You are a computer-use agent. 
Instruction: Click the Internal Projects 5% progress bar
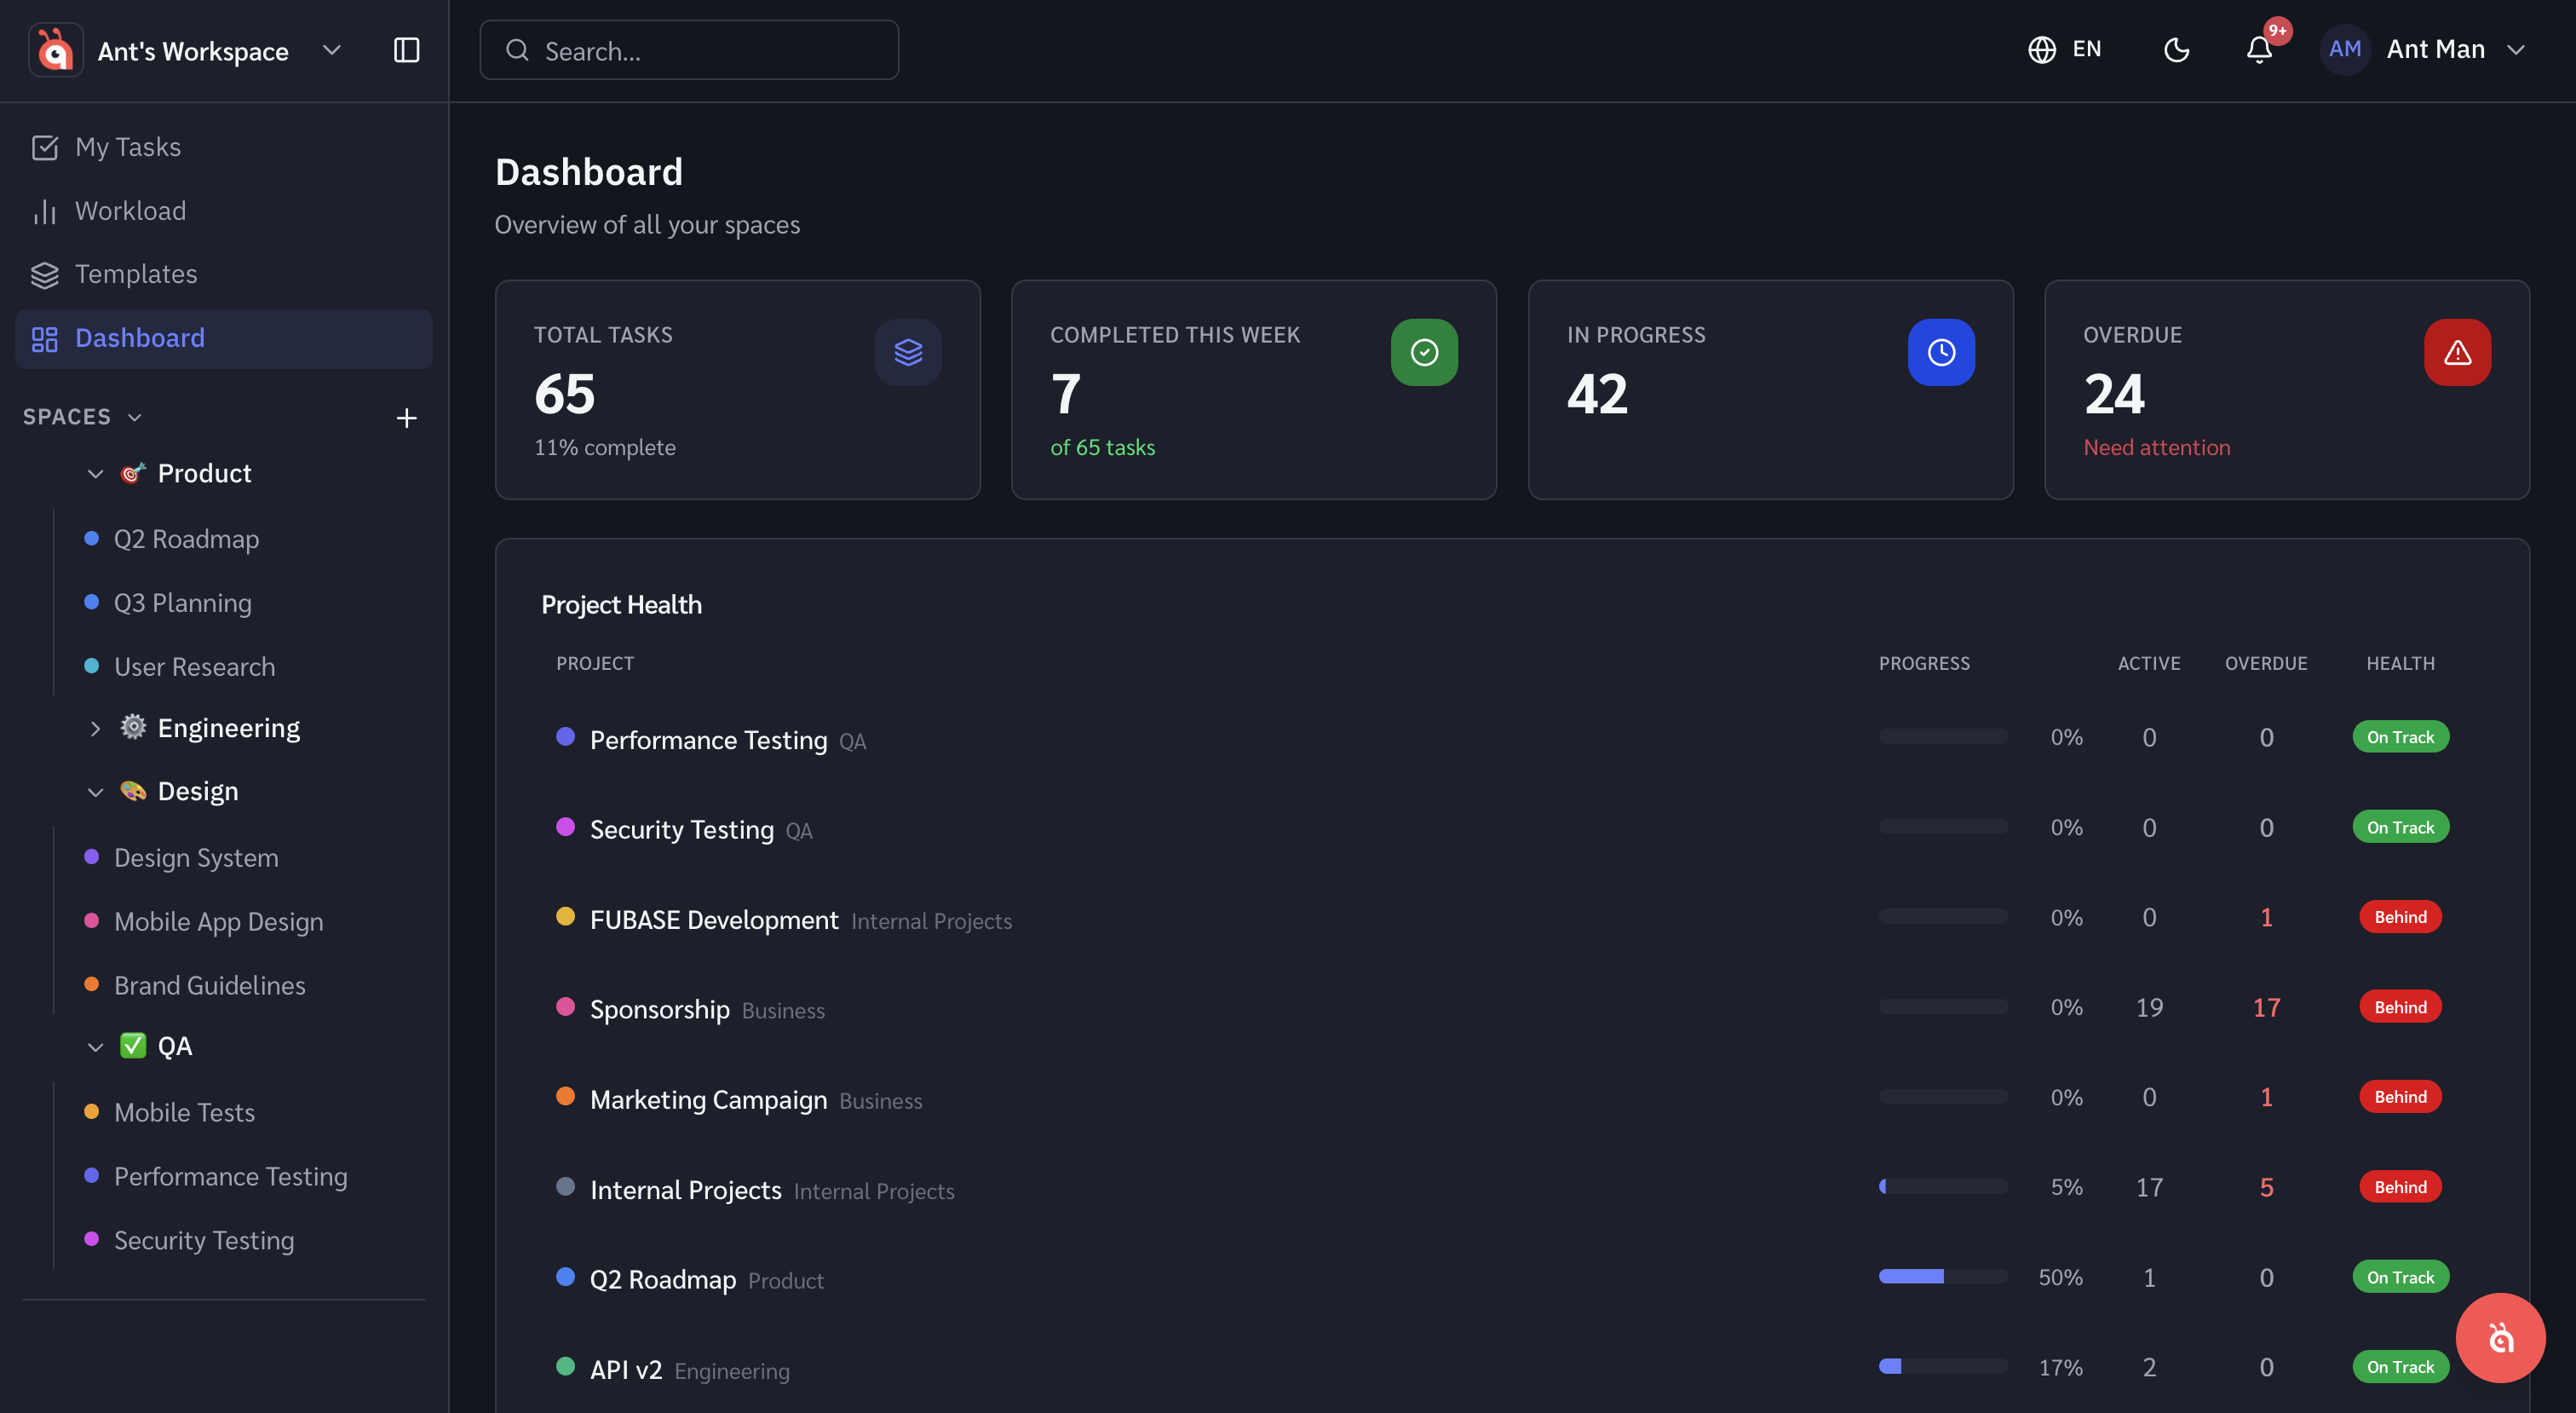[x=1943, y=1187]
